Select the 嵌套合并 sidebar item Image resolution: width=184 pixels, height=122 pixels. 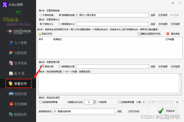(x=19, y=84)
